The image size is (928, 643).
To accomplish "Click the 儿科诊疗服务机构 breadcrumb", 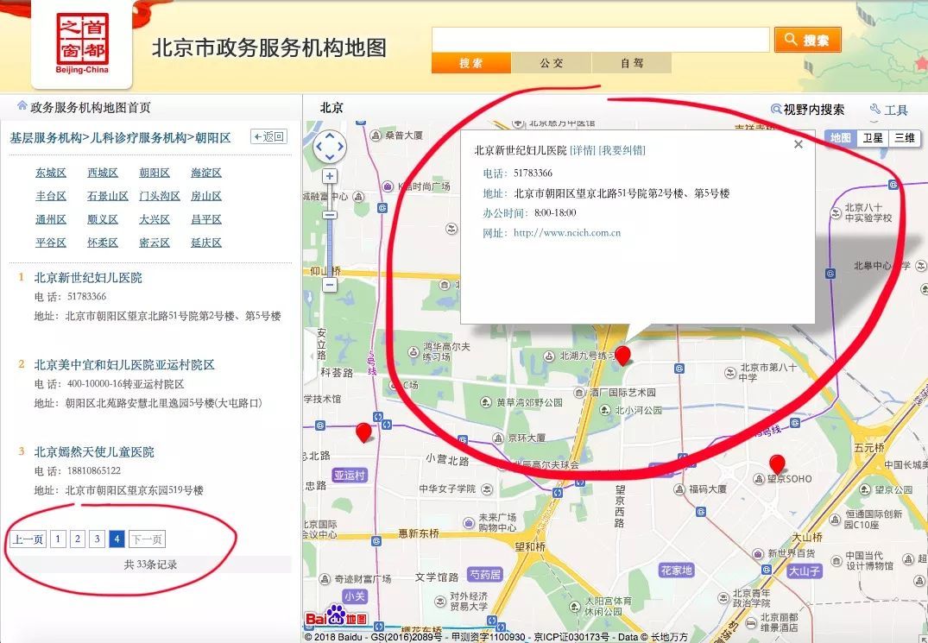I will pyautogui.click(x=138, y=138).
